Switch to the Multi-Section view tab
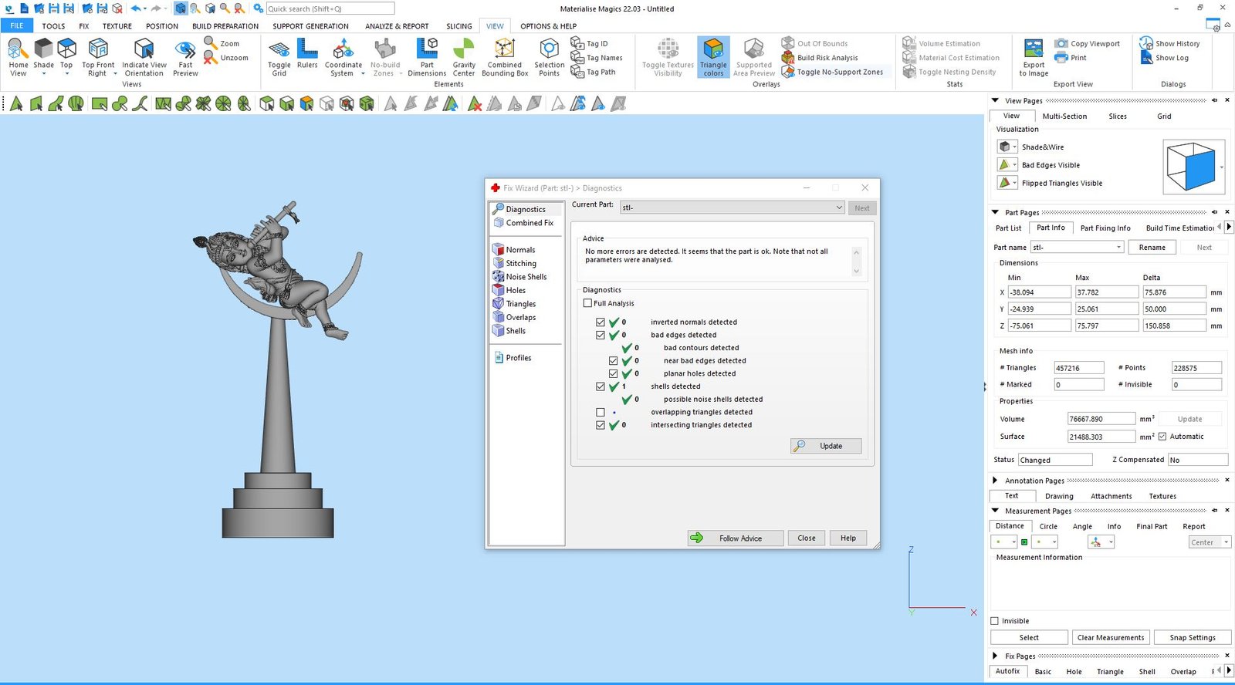1235x685 pixels. tap(1064, 116)
